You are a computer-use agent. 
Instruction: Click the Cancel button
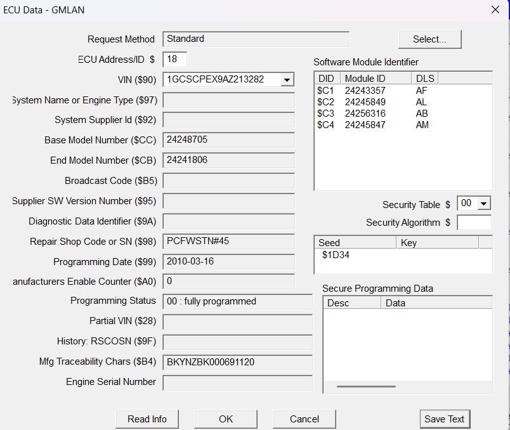click(304, 419)
